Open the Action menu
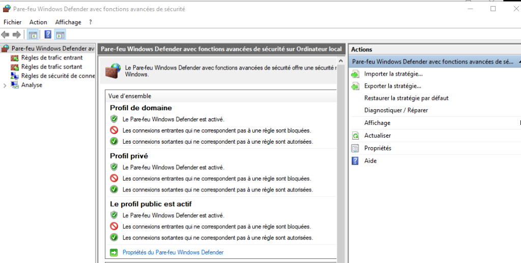Viewport: 521px width, 263px height. coord(38,22)
